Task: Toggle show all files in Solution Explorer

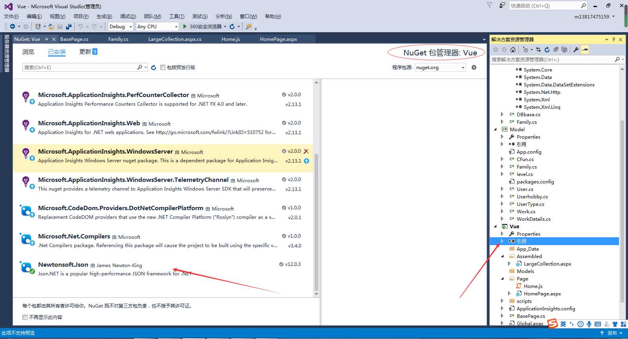Action: coord(564,49)
